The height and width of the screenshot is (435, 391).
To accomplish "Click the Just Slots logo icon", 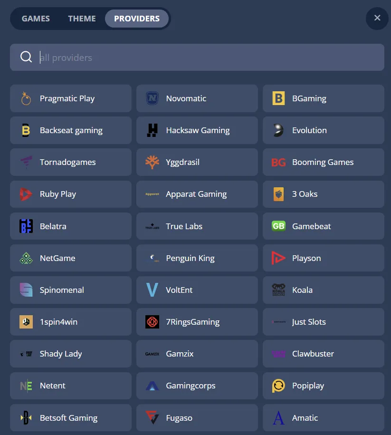I will tap(278, 322).
